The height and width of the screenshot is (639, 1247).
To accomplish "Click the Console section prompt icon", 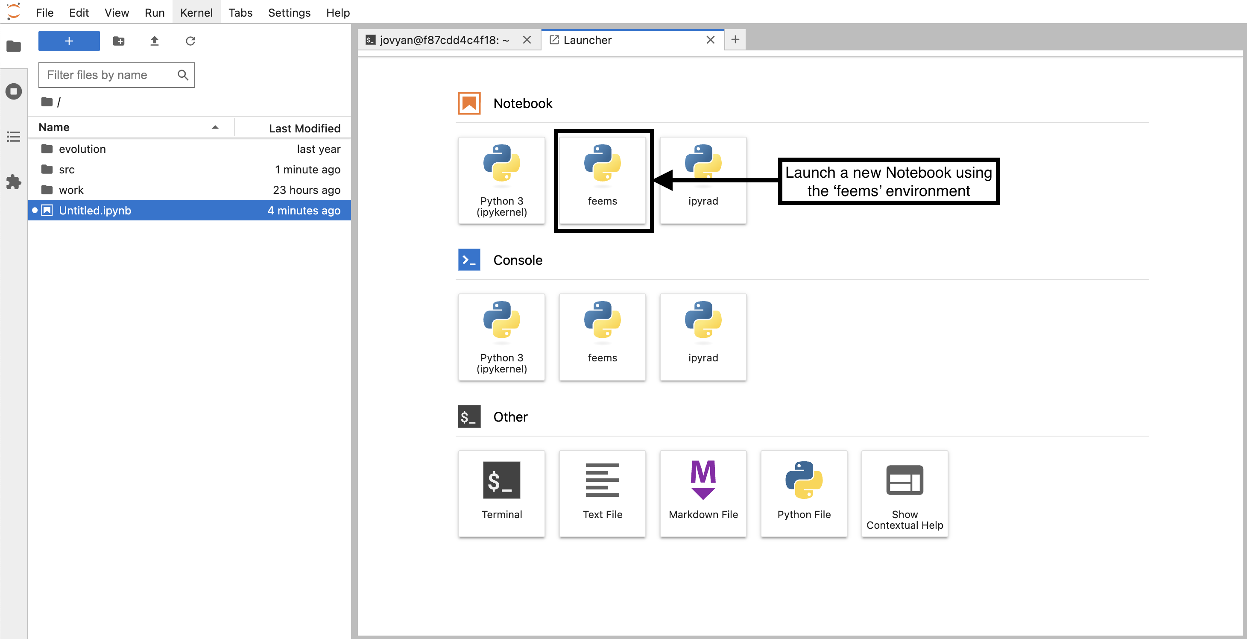I will 468,260.
